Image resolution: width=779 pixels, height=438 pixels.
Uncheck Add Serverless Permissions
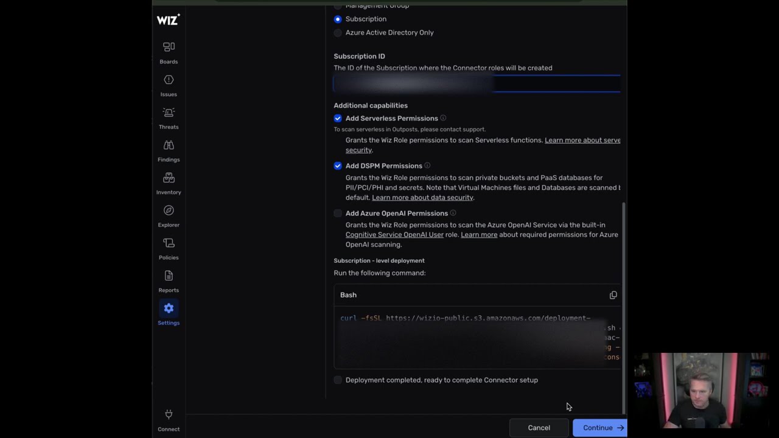coord(338,118)
